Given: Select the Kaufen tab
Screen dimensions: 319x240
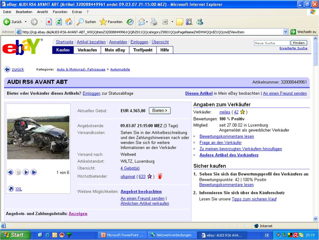Looking at the screenshot, I should click(x=63, y=50).
